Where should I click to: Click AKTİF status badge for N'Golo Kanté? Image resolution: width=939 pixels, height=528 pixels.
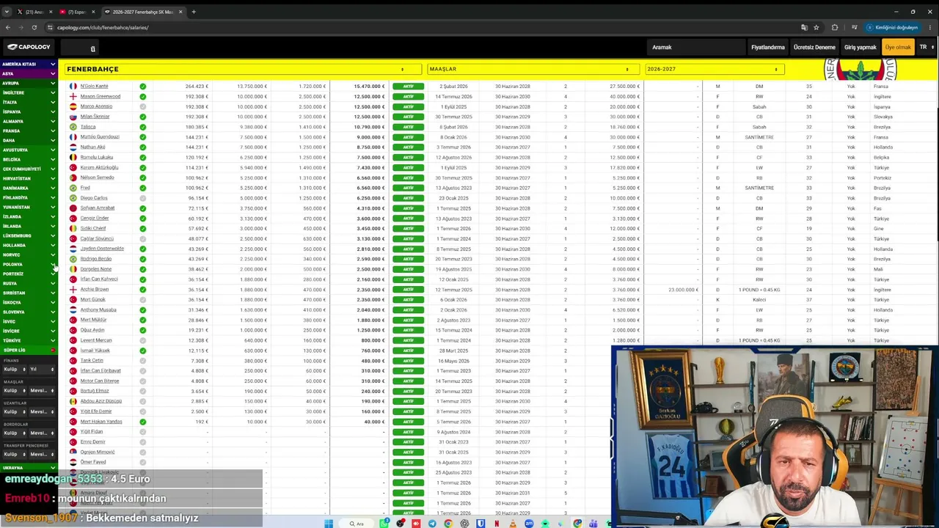coord(409,87)
